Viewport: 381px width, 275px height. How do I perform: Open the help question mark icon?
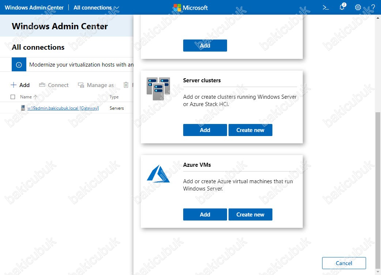pos(373,8)
